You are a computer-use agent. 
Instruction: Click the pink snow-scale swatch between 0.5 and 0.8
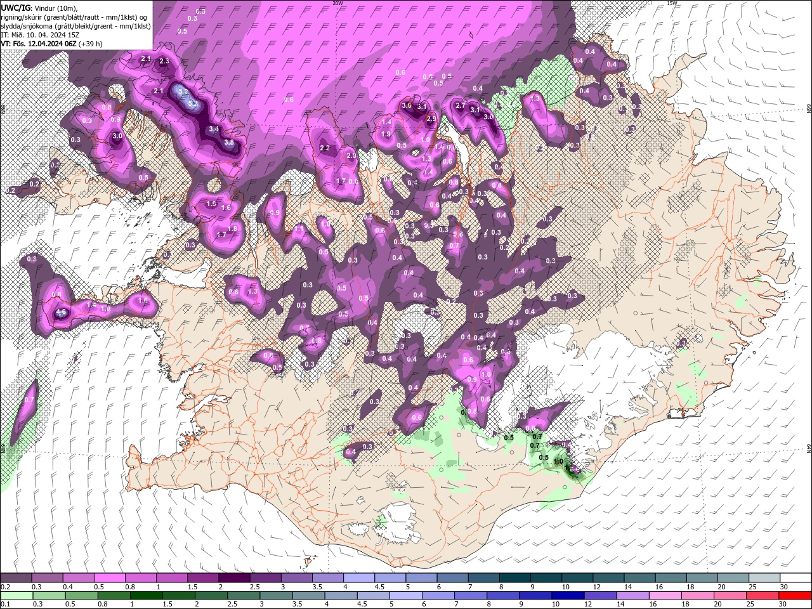[109, 578]
